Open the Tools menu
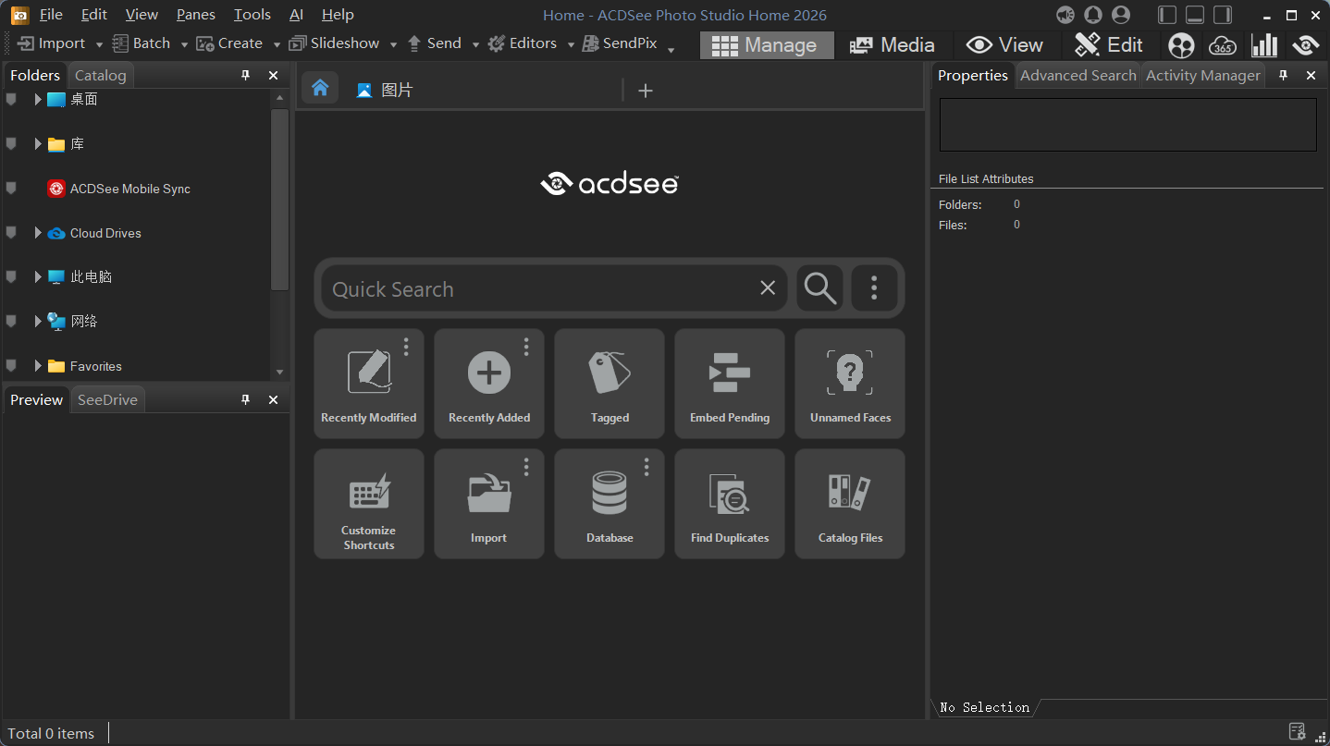 tap(252, 15)
